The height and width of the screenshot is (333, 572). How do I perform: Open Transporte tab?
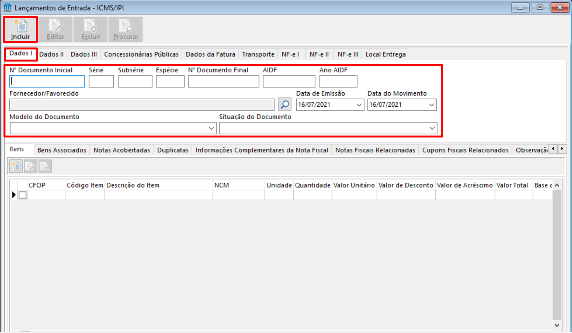coord(258,54)
